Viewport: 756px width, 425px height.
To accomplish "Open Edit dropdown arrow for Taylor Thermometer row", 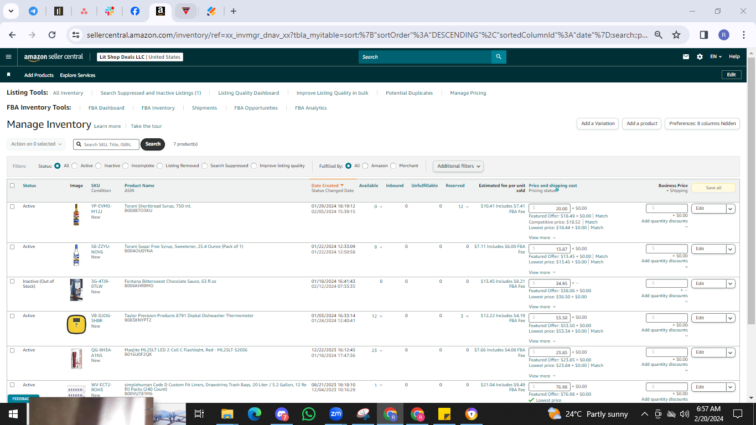I will (x=731, y=318).
